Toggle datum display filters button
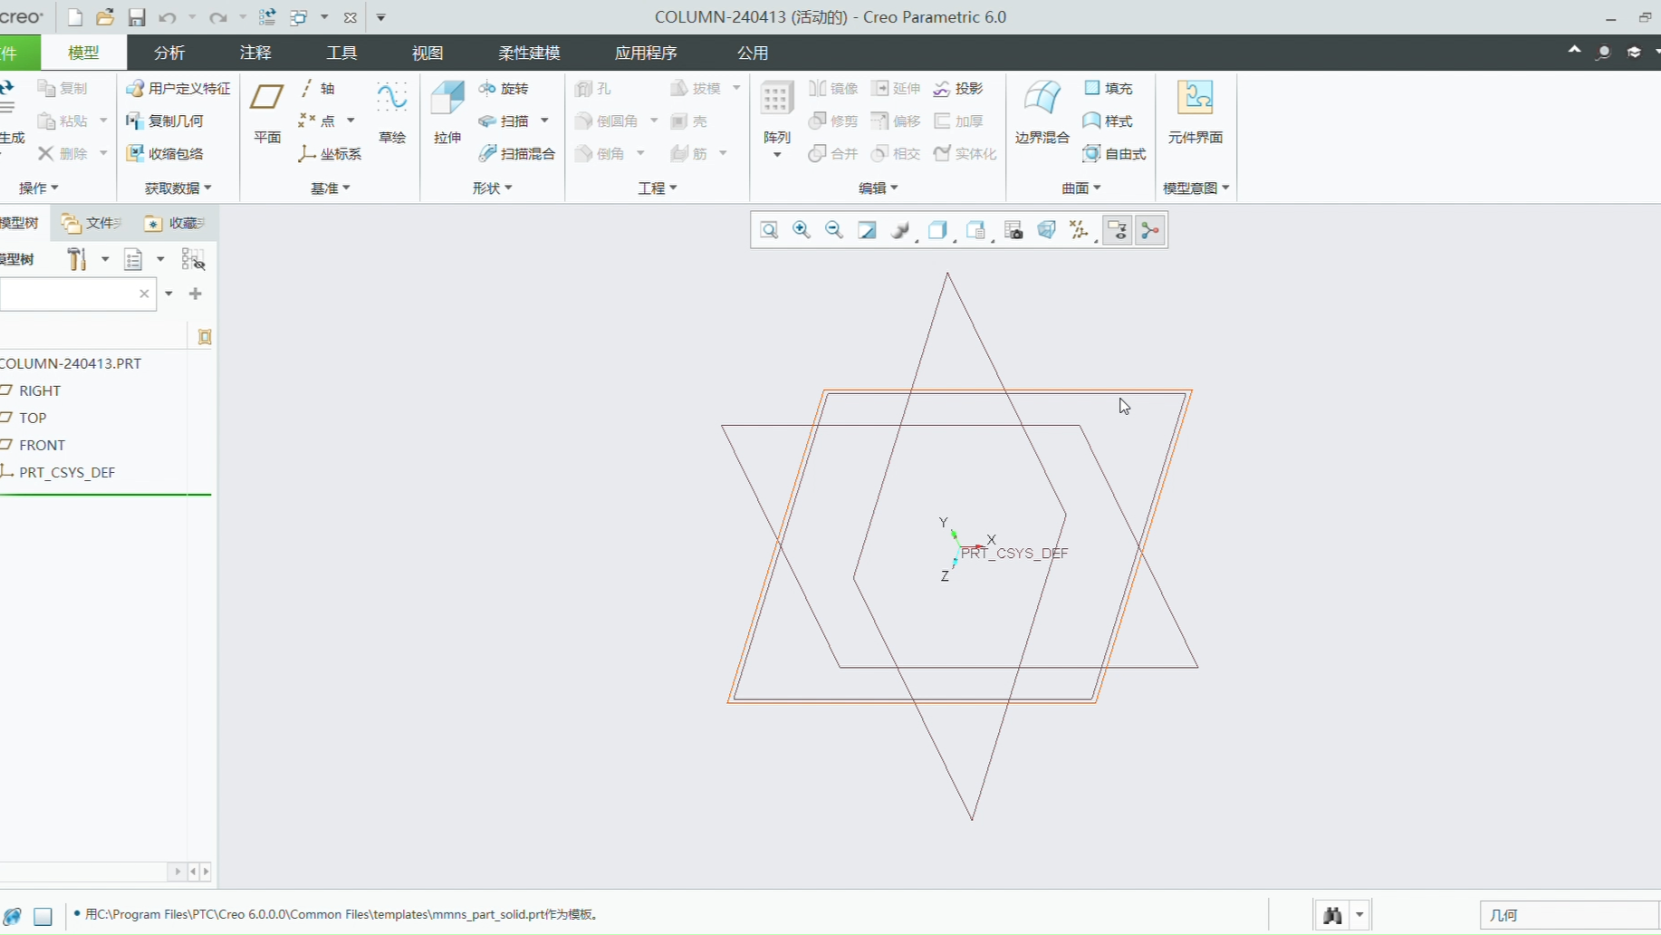 pyautogui.click(x=1079, y=230)
